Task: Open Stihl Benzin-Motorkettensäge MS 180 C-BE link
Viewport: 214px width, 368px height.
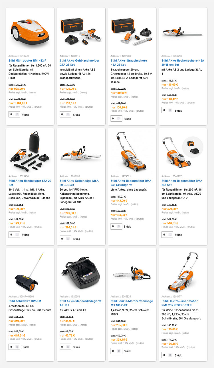Action: [132, 303]
